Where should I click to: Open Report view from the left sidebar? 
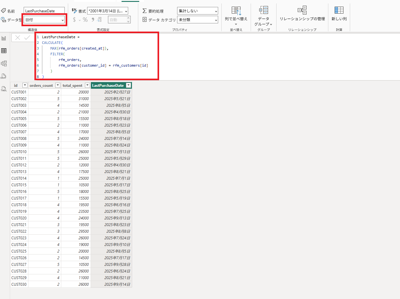[4, 38]
